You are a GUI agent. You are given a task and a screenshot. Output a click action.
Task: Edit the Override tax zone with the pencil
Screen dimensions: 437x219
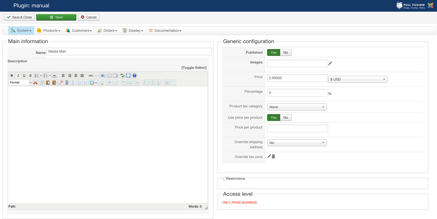click(x=269, y=156)
